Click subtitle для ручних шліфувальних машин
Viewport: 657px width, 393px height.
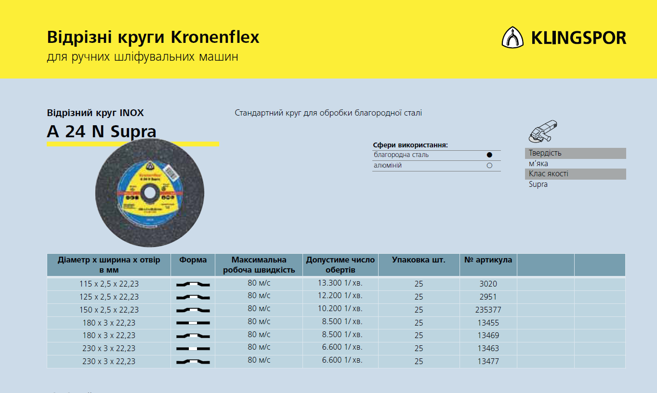pos(143,57)
